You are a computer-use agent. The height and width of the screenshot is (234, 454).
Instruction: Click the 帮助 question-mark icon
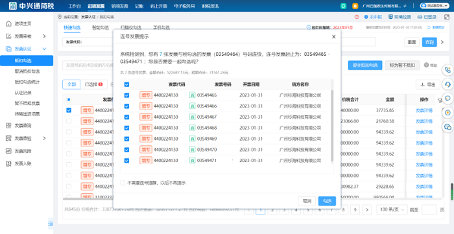coord(426,65)
